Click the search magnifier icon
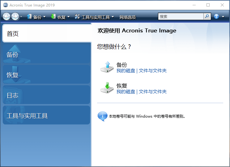 (207, 16)
